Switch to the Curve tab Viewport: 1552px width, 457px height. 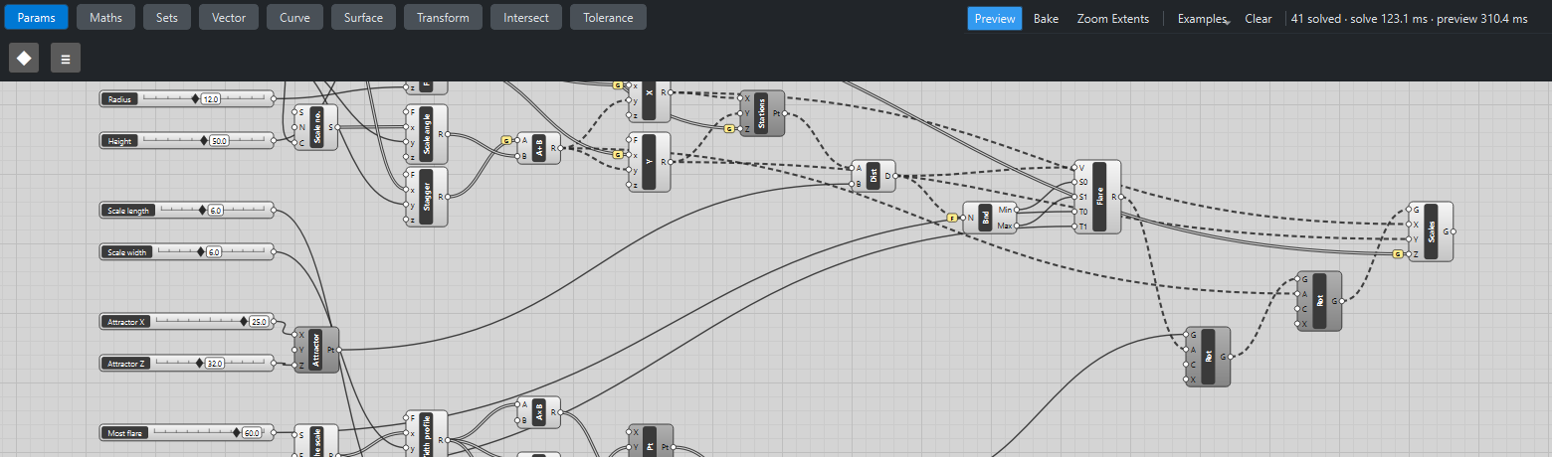(x=294, y=17)
